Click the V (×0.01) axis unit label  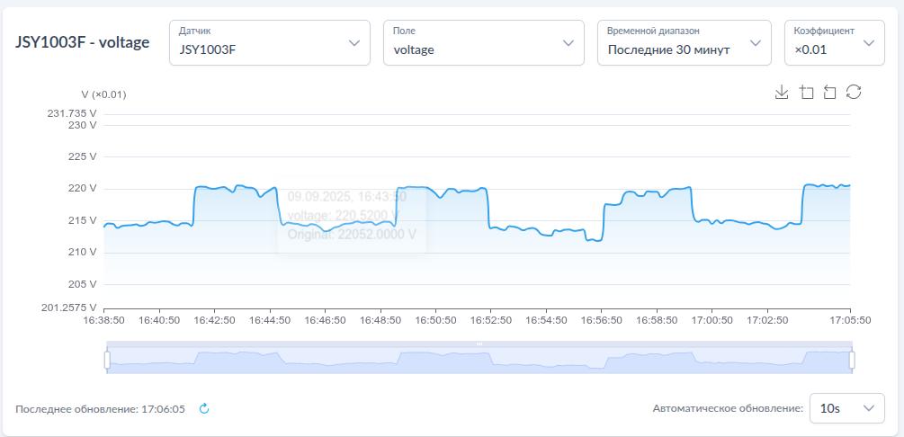point(103,94)
